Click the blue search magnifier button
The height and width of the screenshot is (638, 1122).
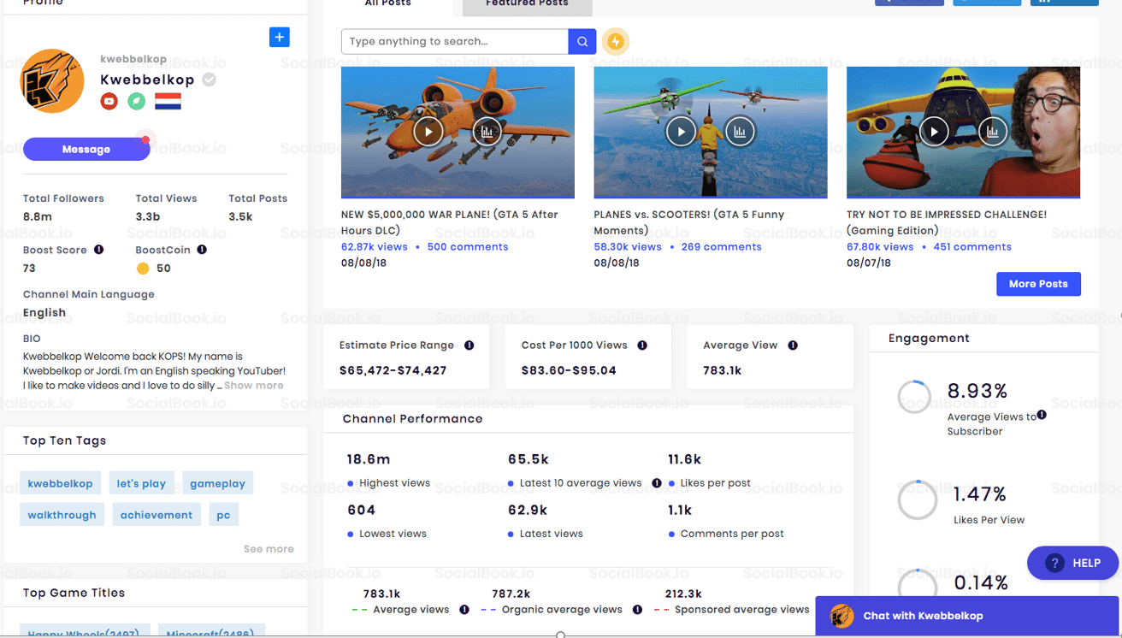pos(582,41)
